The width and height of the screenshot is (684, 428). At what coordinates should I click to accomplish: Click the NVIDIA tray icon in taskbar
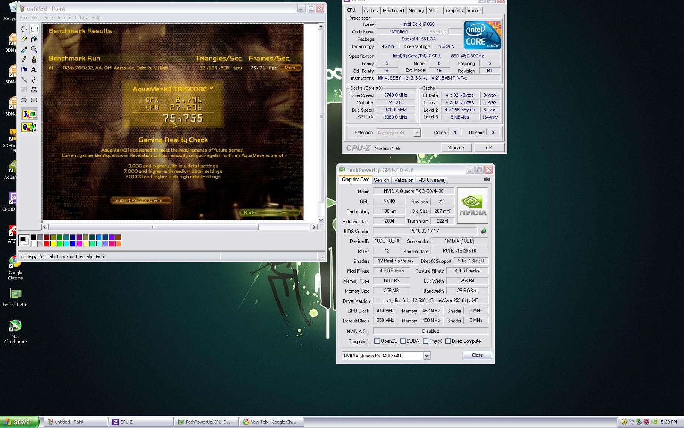[654, 422]
